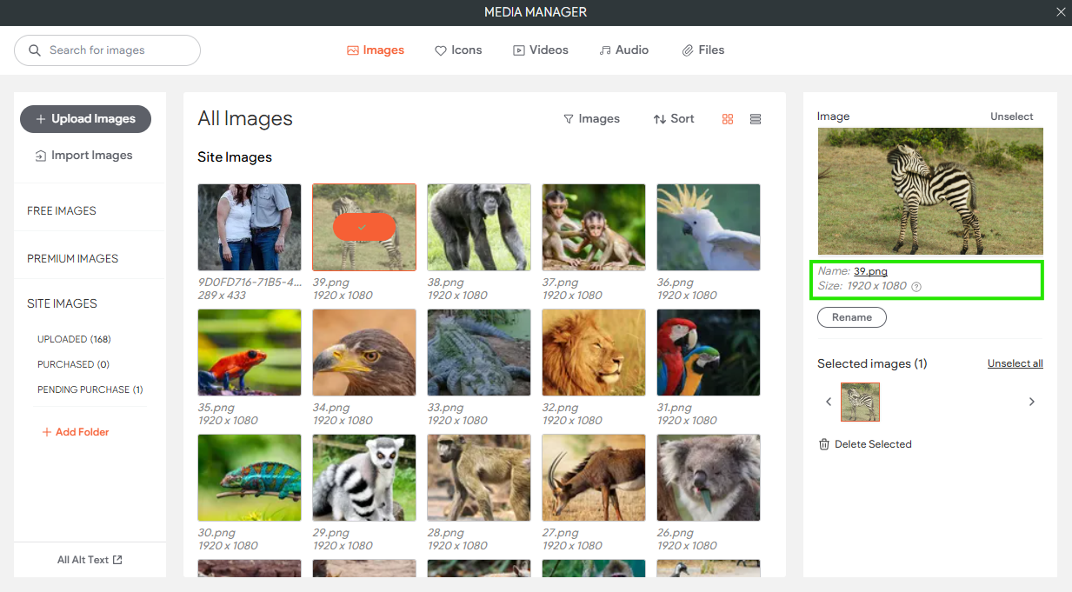Viewport: 1072px width, 592px height.
Task: Select the 31.png macaw parrots thumbnail
Action: [x=709, y=352]
